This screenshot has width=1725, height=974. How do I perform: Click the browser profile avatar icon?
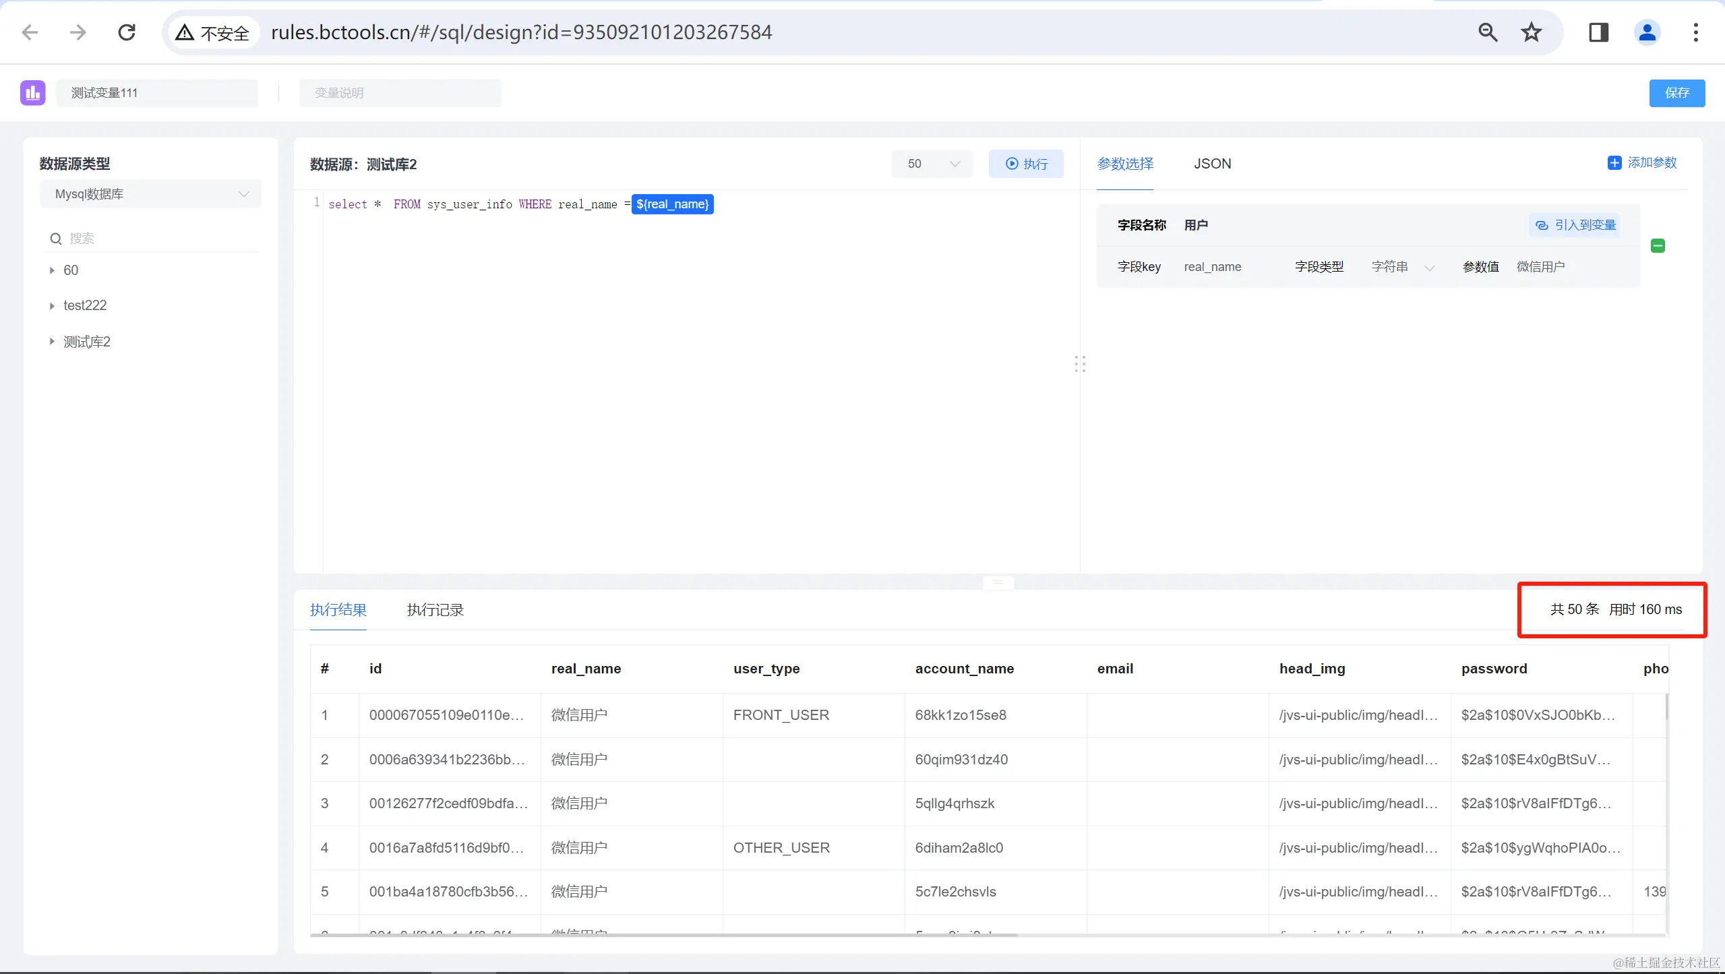1647,32
